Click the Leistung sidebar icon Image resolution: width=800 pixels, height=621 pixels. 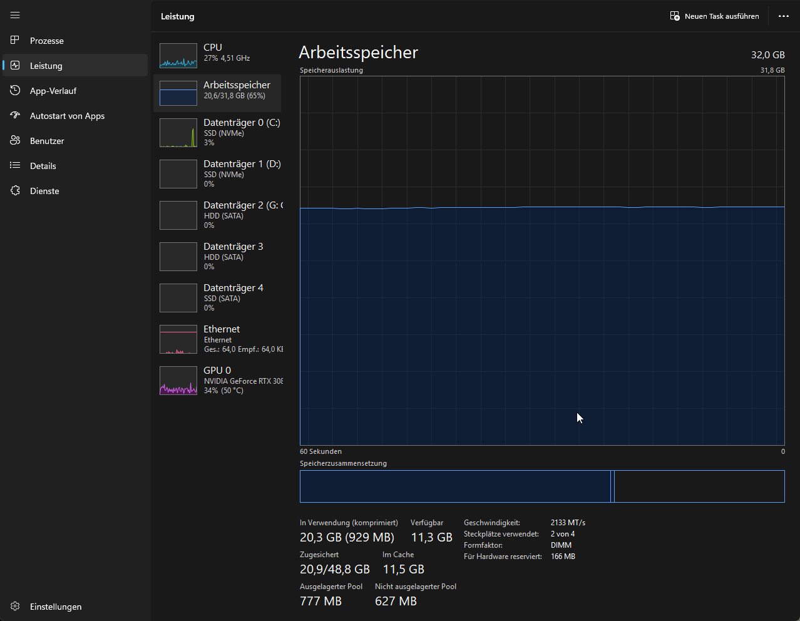pos(15,65)
